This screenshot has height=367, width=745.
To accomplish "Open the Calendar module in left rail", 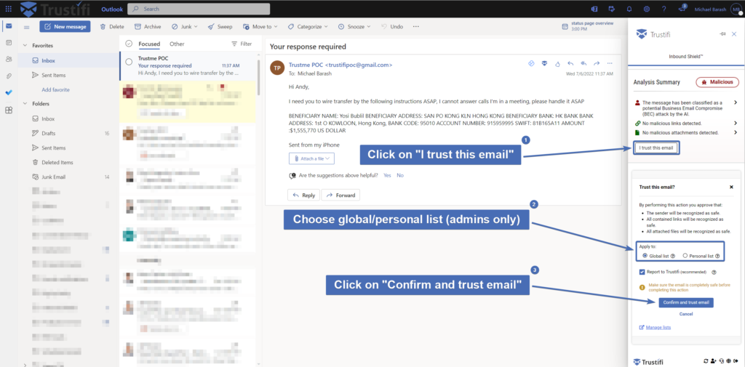I will (9, 43).
